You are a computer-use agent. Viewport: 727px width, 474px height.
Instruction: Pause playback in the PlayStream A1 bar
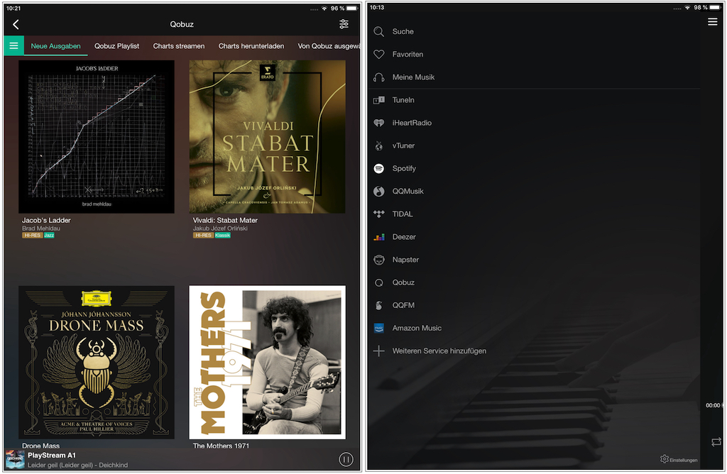pyautogui.click(x=346, y=459)
